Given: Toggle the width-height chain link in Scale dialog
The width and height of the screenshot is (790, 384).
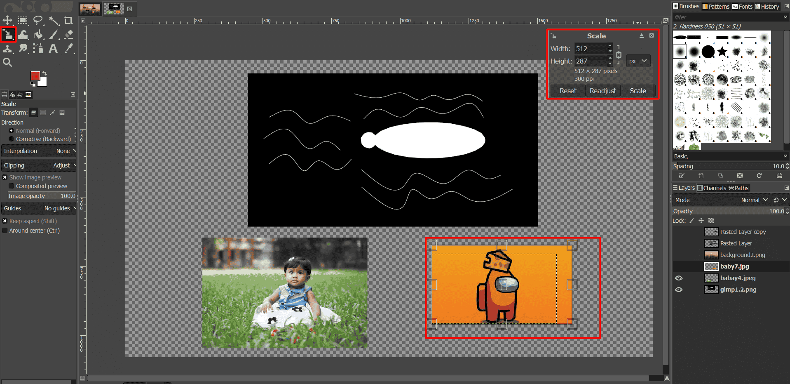Looking at the screenshot, I should point(619,55).
